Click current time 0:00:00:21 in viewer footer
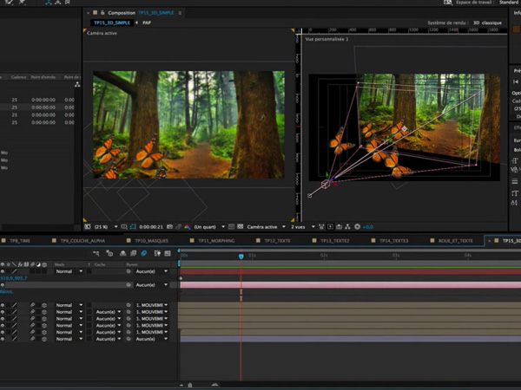Screen dimensions: 521x390 pyautogui.click(x=151, y=227)
